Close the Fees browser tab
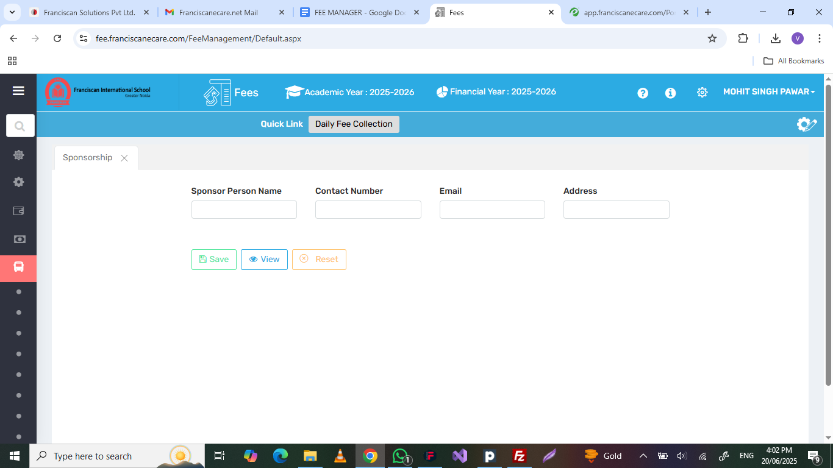Image resolution: width=833 pixels, height=468 pixels. pyautogui.click(x=551, y=12)
